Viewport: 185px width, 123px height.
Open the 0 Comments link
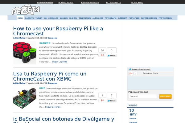[51, 38]
